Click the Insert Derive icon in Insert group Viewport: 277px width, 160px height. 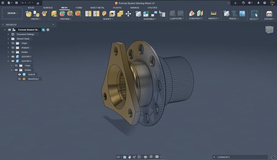(226, 13)
